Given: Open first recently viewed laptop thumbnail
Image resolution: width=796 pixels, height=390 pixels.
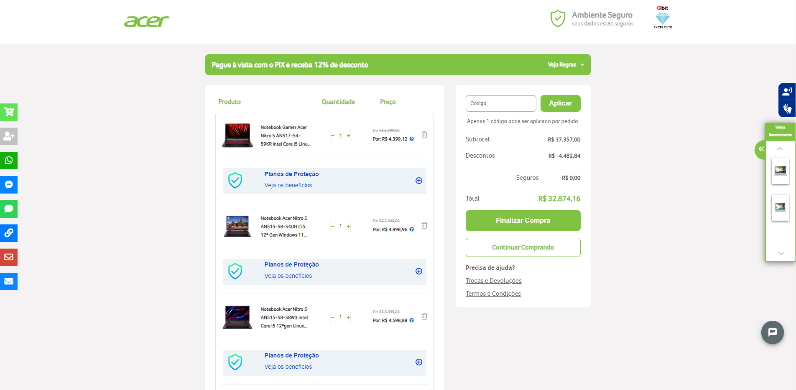Looking at the screenshot, I should click(780, 171).
